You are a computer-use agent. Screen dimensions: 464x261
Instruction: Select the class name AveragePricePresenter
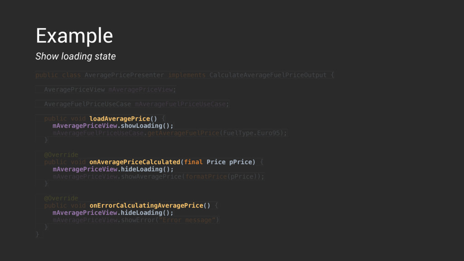[x=124, y=75]
